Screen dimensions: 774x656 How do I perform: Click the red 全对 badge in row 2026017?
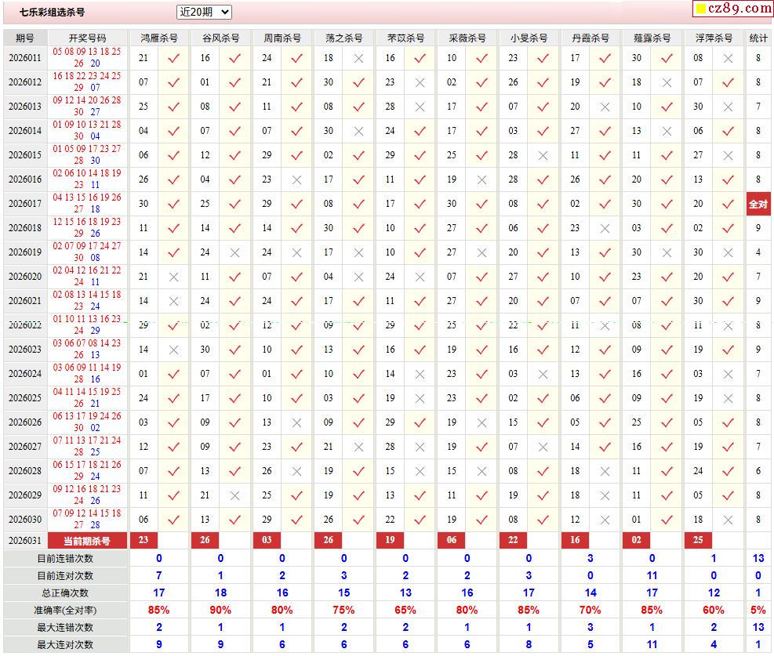(x=758, y=204)
